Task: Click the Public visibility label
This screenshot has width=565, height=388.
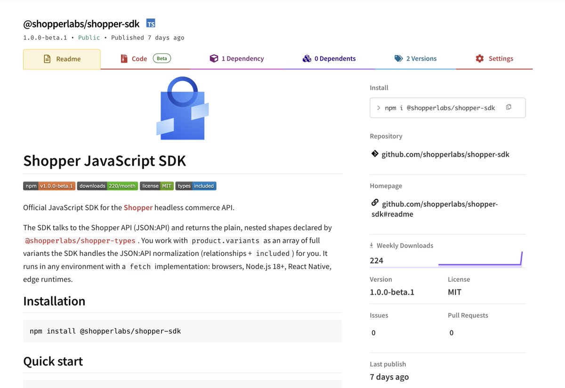Action: coord(89,38)
